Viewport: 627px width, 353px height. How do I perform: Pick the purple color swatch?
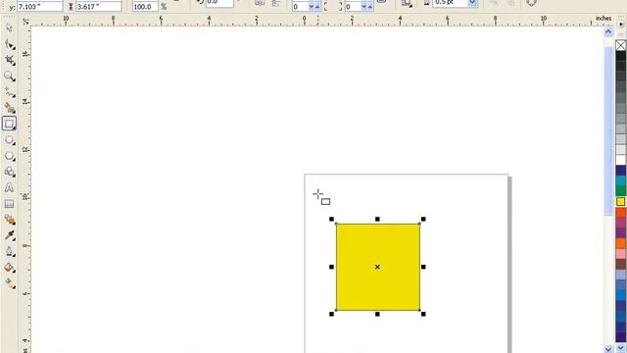(620, 233)
